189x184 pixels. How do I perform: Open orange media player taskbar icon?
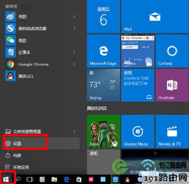point(42,179)
